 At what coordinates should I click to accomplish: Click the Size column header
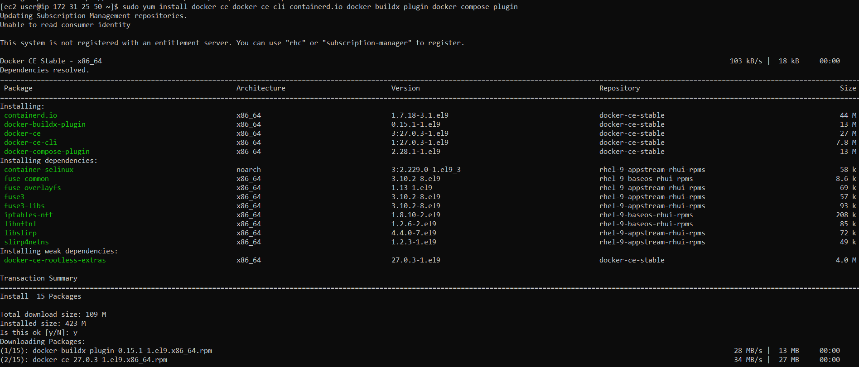pos(848,88)
